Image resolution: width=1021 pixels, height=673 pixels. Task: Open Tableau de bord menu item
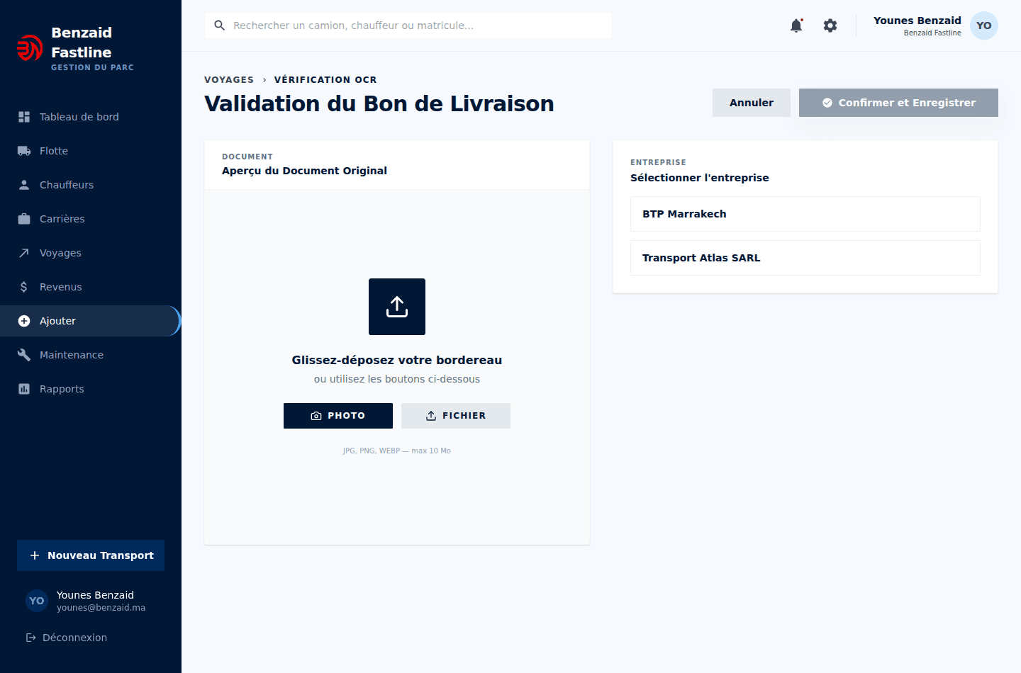pyautogui.click(x=91, y=117)
